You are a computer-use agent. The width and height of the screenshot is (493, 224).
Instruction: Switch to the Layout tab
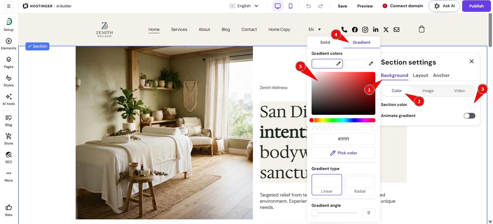click(x=420, y=75)
